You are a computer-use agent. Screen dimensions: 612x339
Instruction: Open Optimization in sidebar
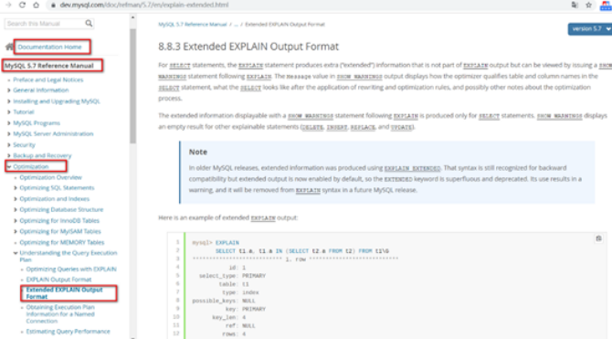coord(31,166)
